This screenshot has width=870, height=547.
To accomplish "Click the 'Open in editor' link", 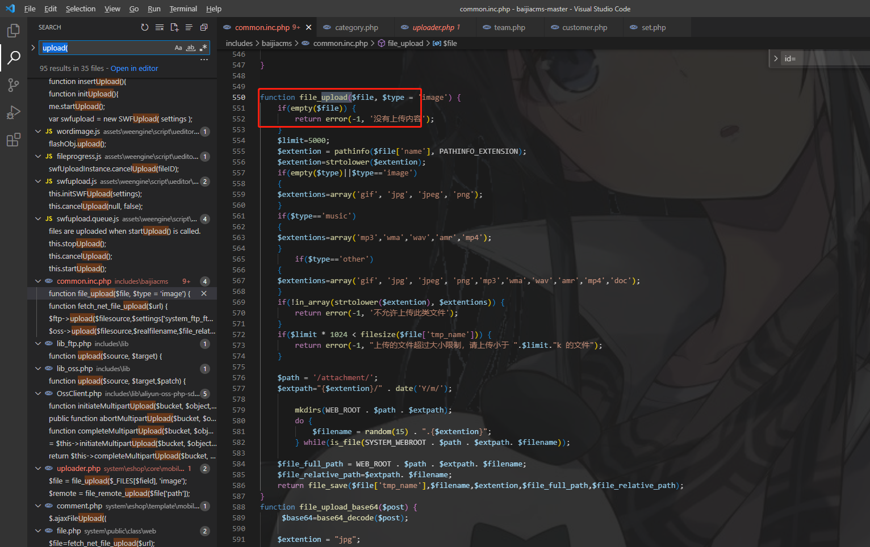I will tap(134, 69).
